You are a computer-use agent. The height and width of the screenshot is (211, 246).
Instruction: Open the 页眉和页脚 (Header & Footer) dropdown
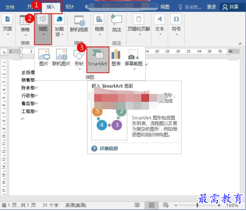tap(138, 25)
